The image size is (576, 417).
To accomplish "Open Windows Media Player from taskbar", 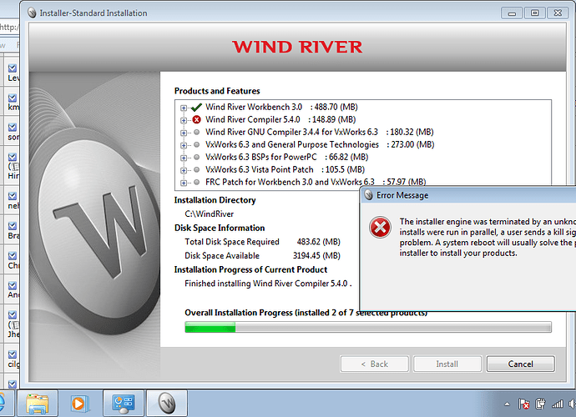I will click(79, 404).
